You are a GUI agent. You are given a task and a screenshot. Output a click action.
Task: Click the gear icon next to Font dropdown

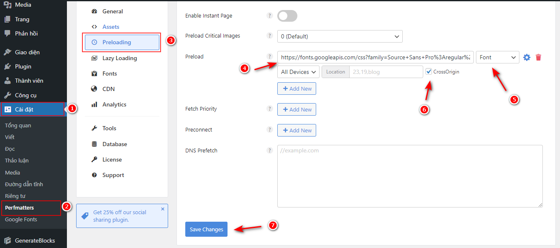[527, 57]
